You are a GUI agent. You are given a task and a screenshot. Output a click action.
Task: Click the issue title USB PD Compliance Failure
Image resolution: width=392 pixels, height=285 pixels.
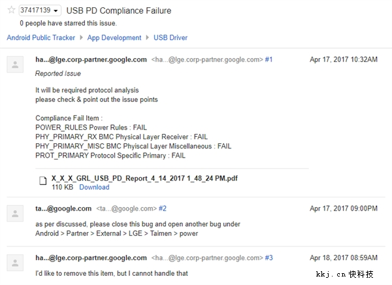point(119,10)
